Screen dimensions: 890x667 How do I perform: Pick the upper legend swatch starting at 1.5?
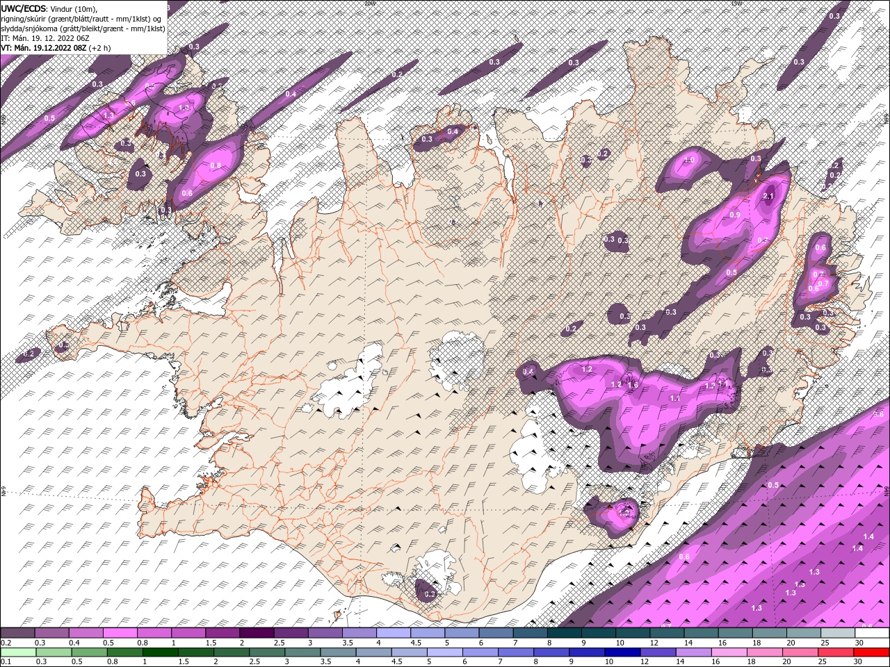[222, 633]
